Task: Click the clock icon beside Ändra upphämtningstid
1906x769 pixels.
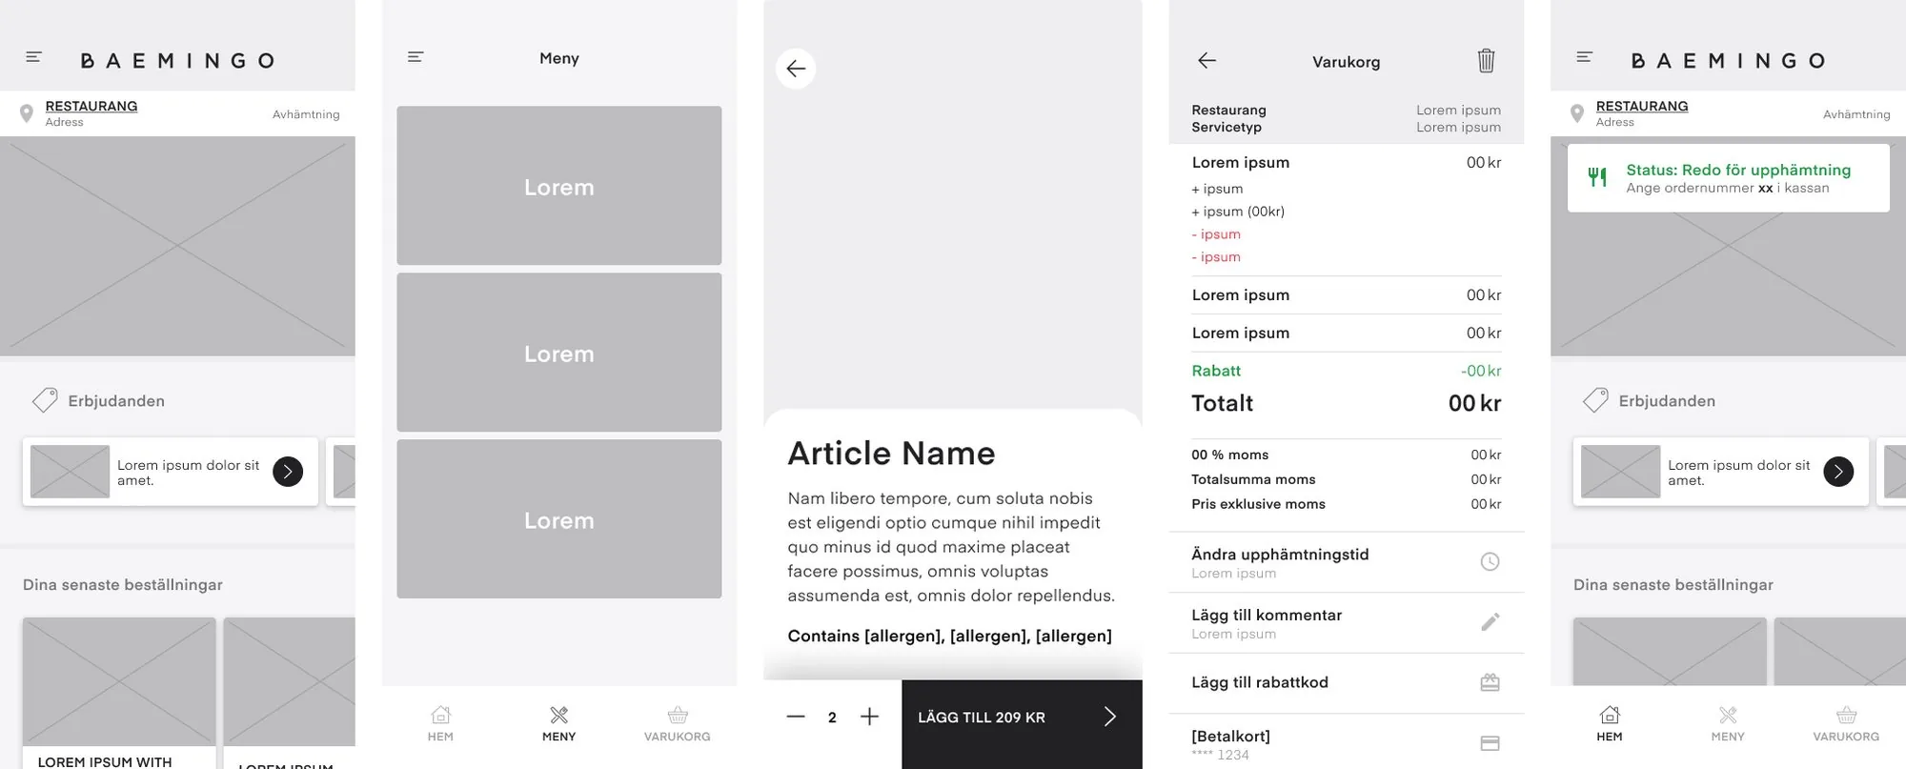Action: pos(1490,562)
